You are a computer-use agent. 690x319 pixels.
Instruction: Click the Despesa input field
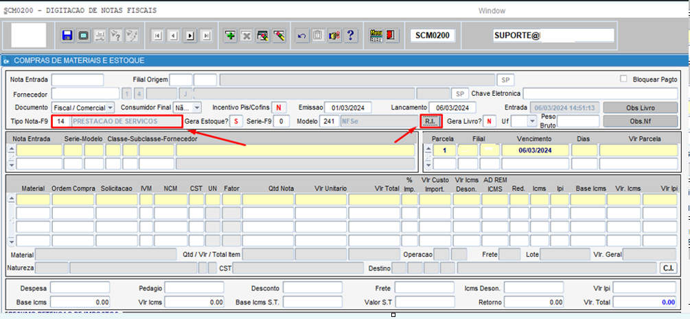(x=80, y=288)
